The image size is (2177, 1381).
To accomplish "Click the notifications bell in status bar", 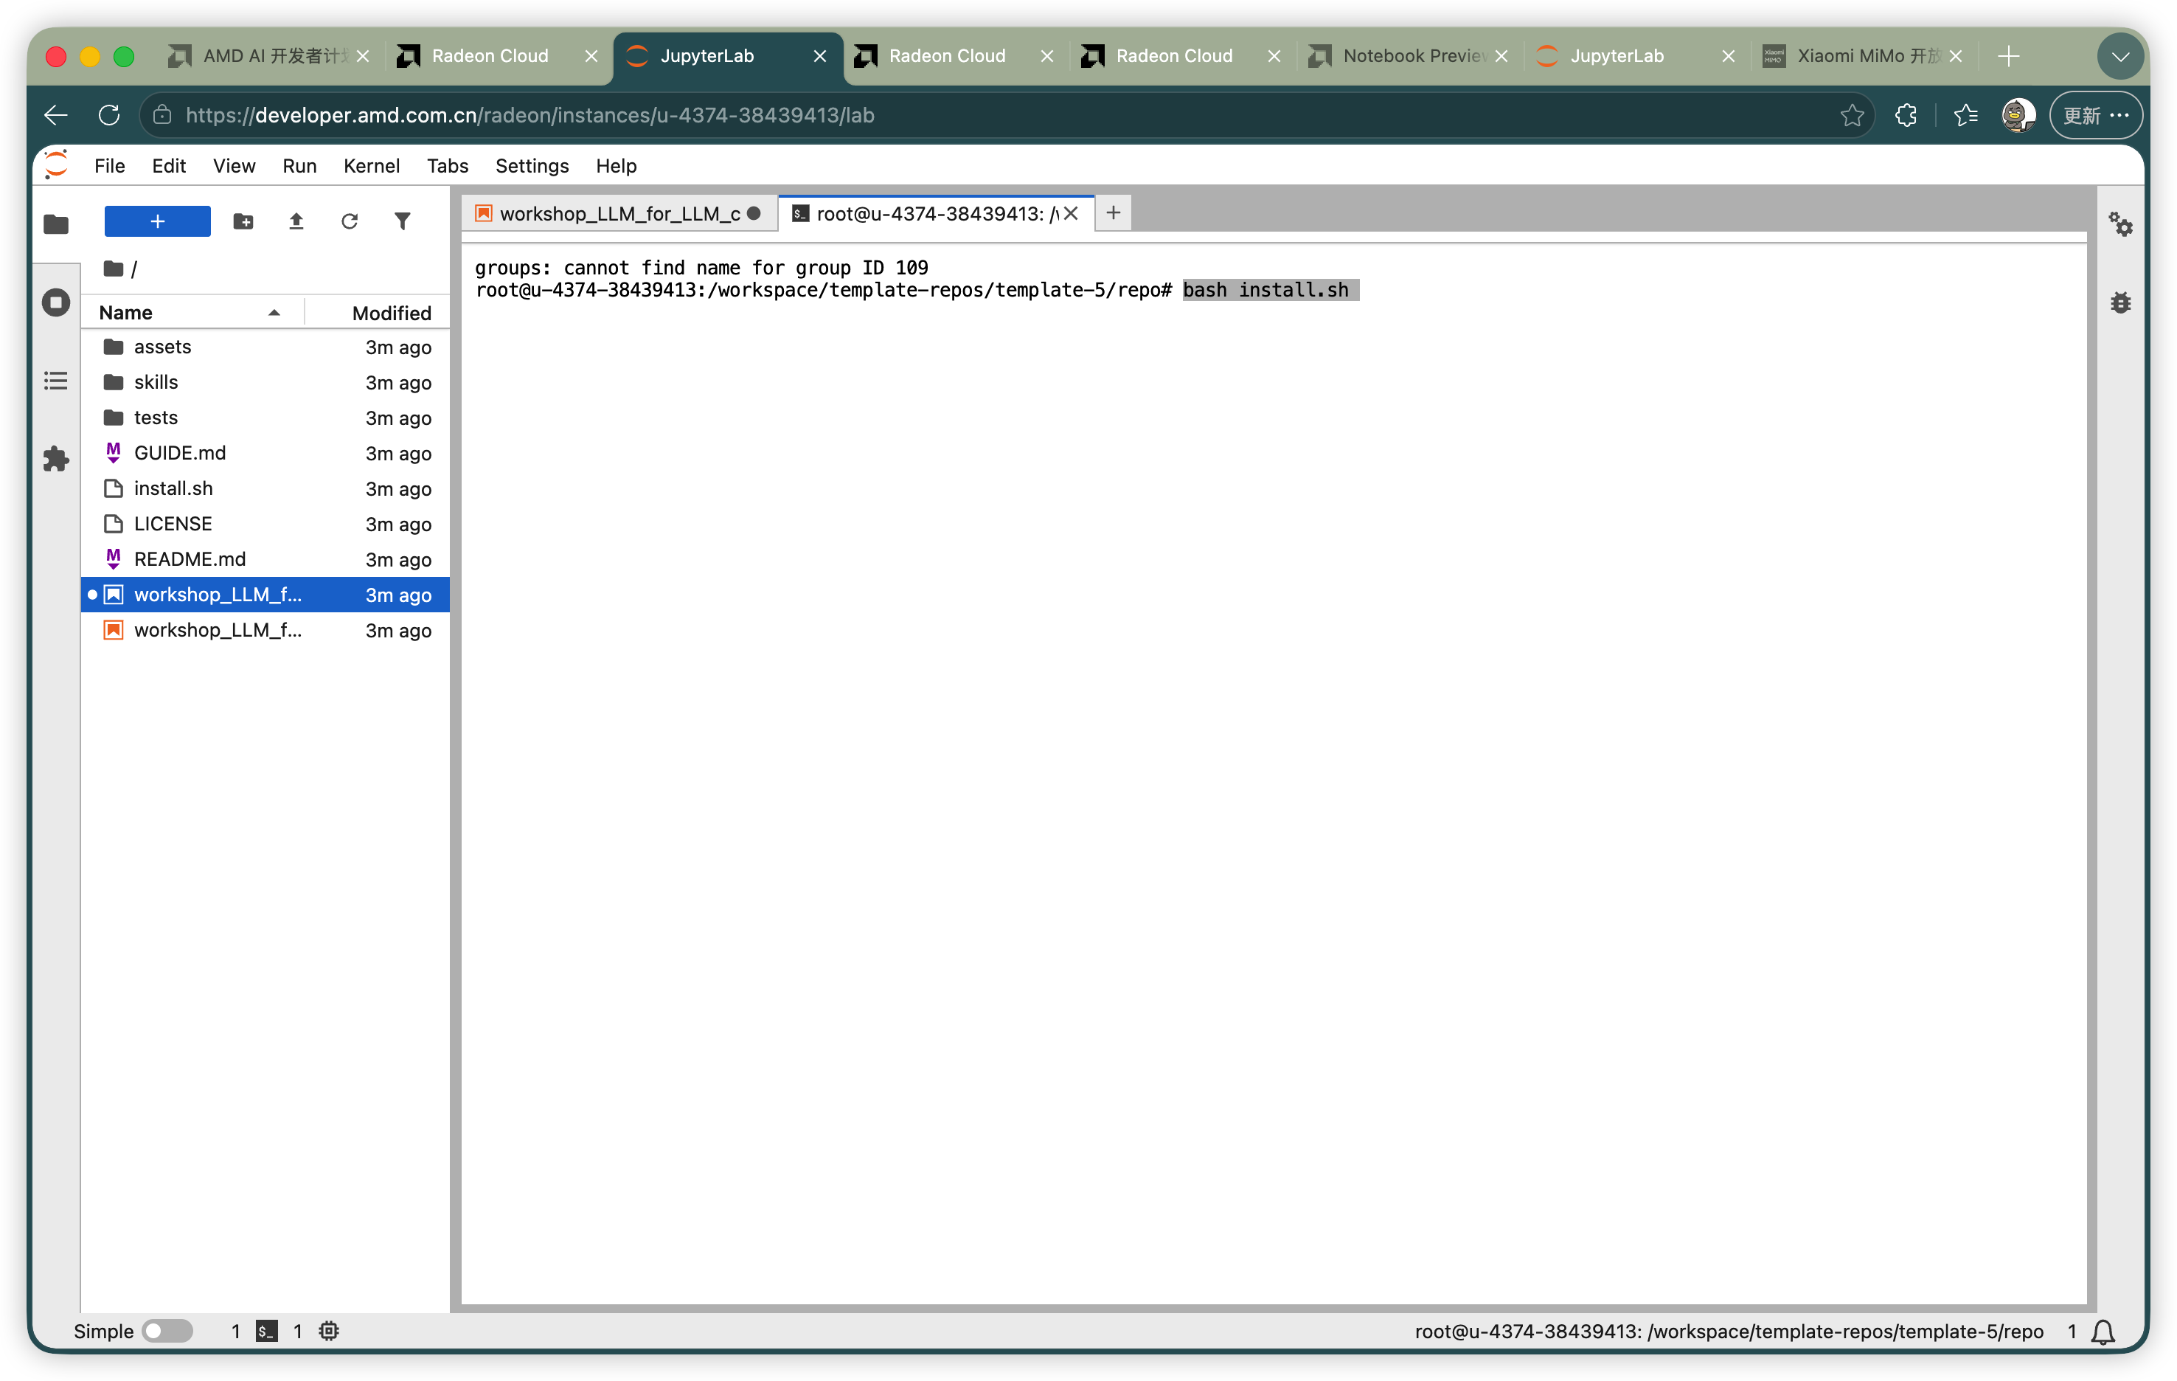I will [x=2103, y=1332].
